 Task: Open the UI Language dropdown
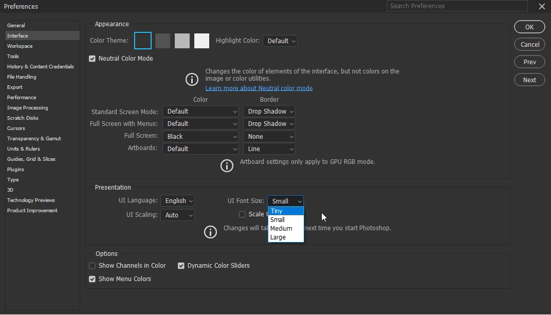point(177,200)
